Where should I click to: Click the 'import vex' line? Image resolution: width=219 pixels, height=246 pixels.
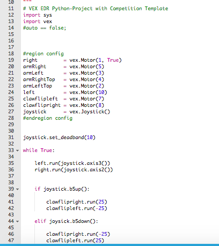tap(38, 21)
